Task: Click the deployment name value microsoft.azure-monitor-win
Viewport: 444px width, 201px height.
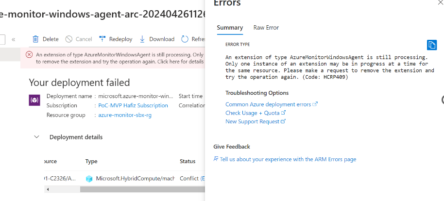Action: (x=136, y=96)
